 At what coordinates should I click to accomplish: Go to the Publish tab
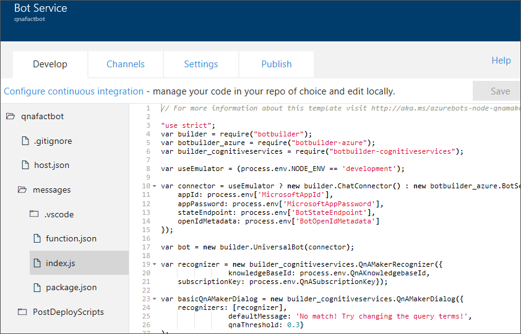click(277, 64)
